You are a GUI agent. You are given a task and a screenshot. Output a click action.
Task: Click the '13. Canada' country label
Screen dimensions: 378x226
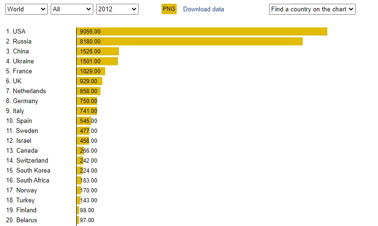point(22,151)
